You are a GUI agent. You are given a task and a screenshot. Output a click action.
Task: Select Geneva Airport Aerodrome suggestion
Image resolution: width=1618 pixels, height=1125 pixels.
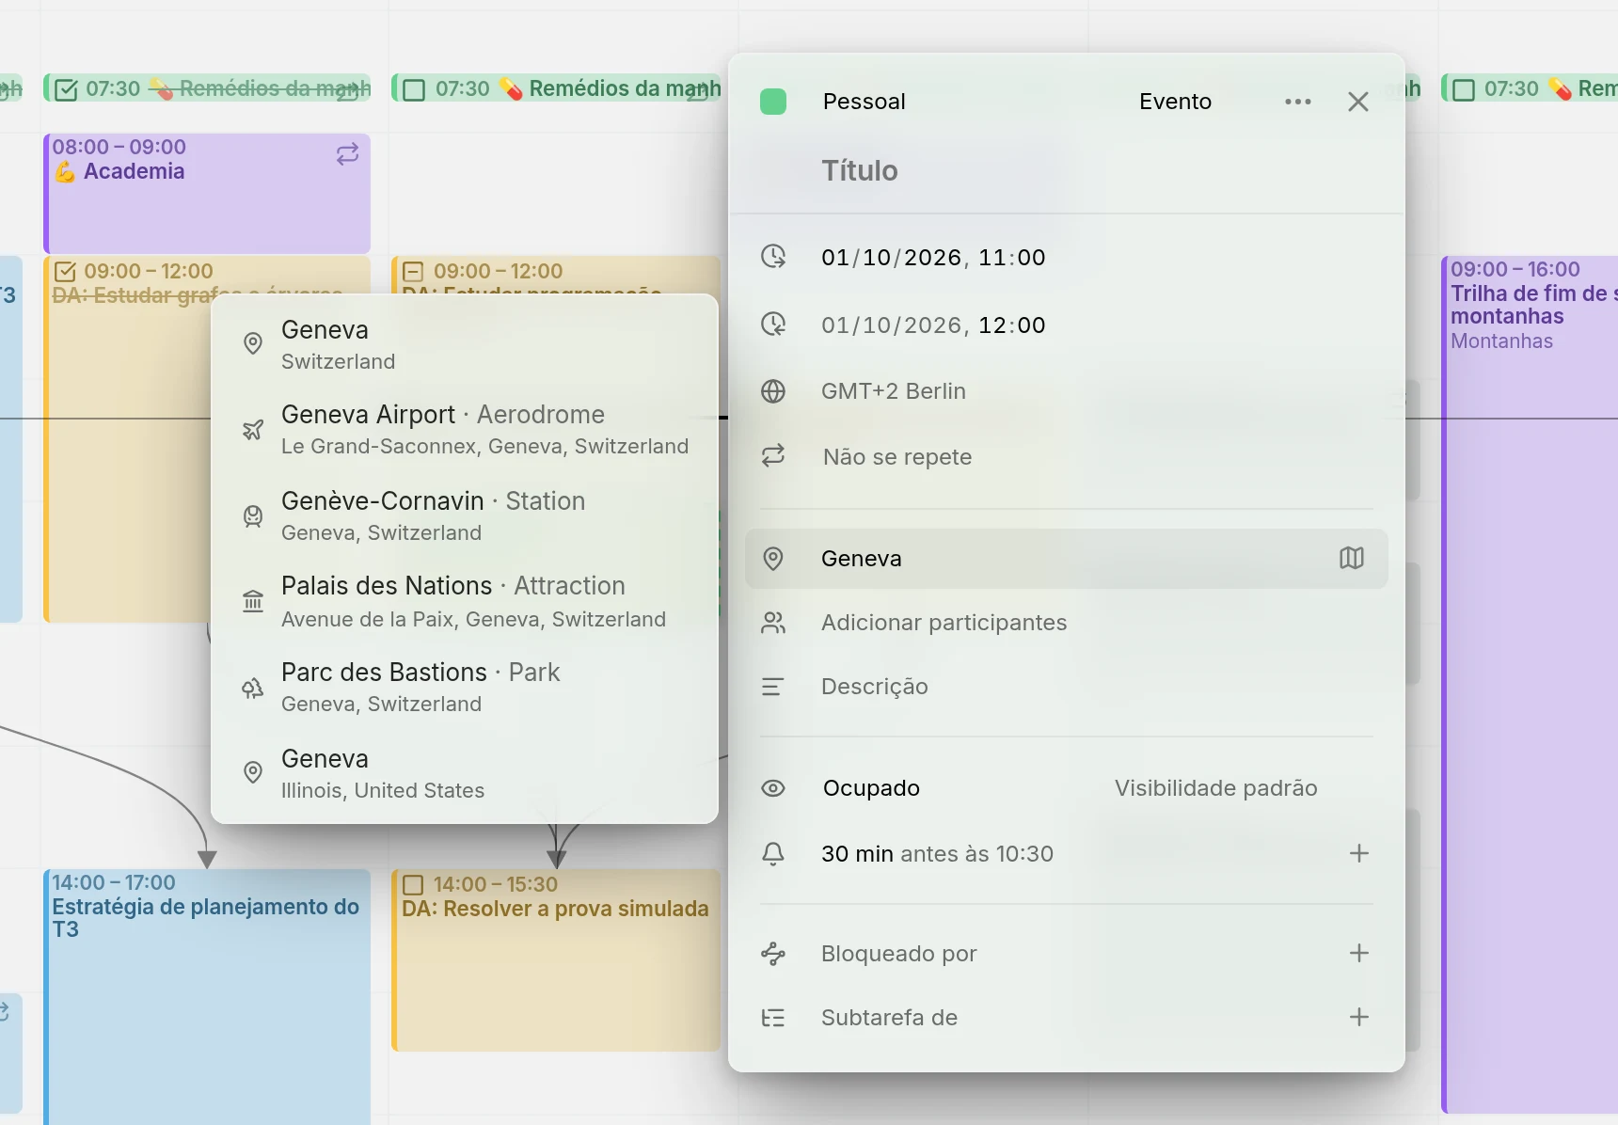(465, 430)
